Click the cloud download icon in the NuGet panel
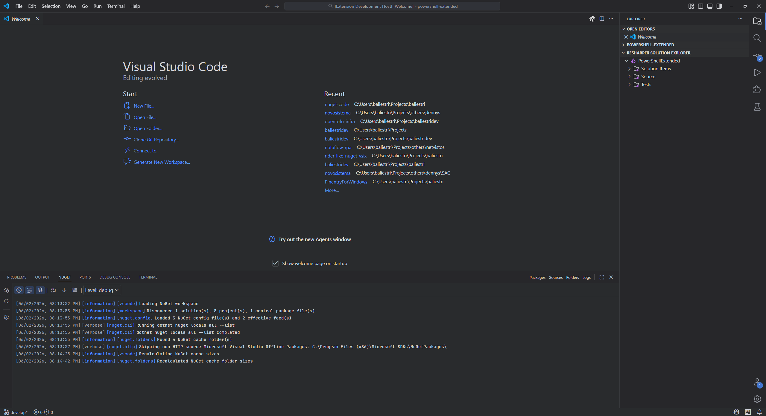 [6, 290]
